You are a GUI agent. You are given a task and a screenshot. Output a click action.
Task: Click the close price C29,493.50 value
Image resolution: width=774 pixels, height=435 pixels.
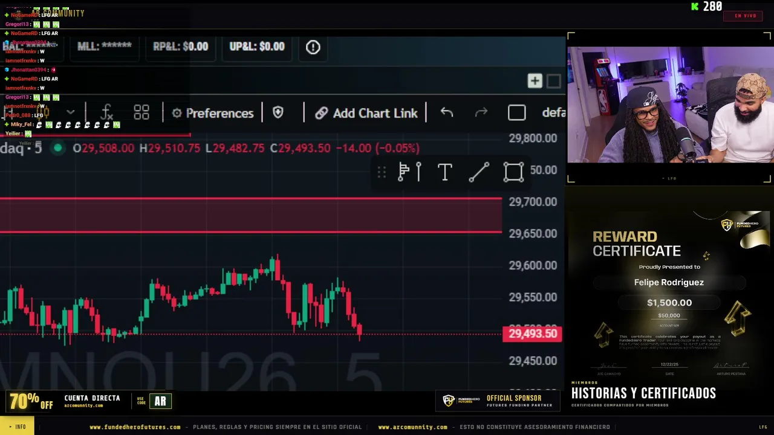point(301,148)
